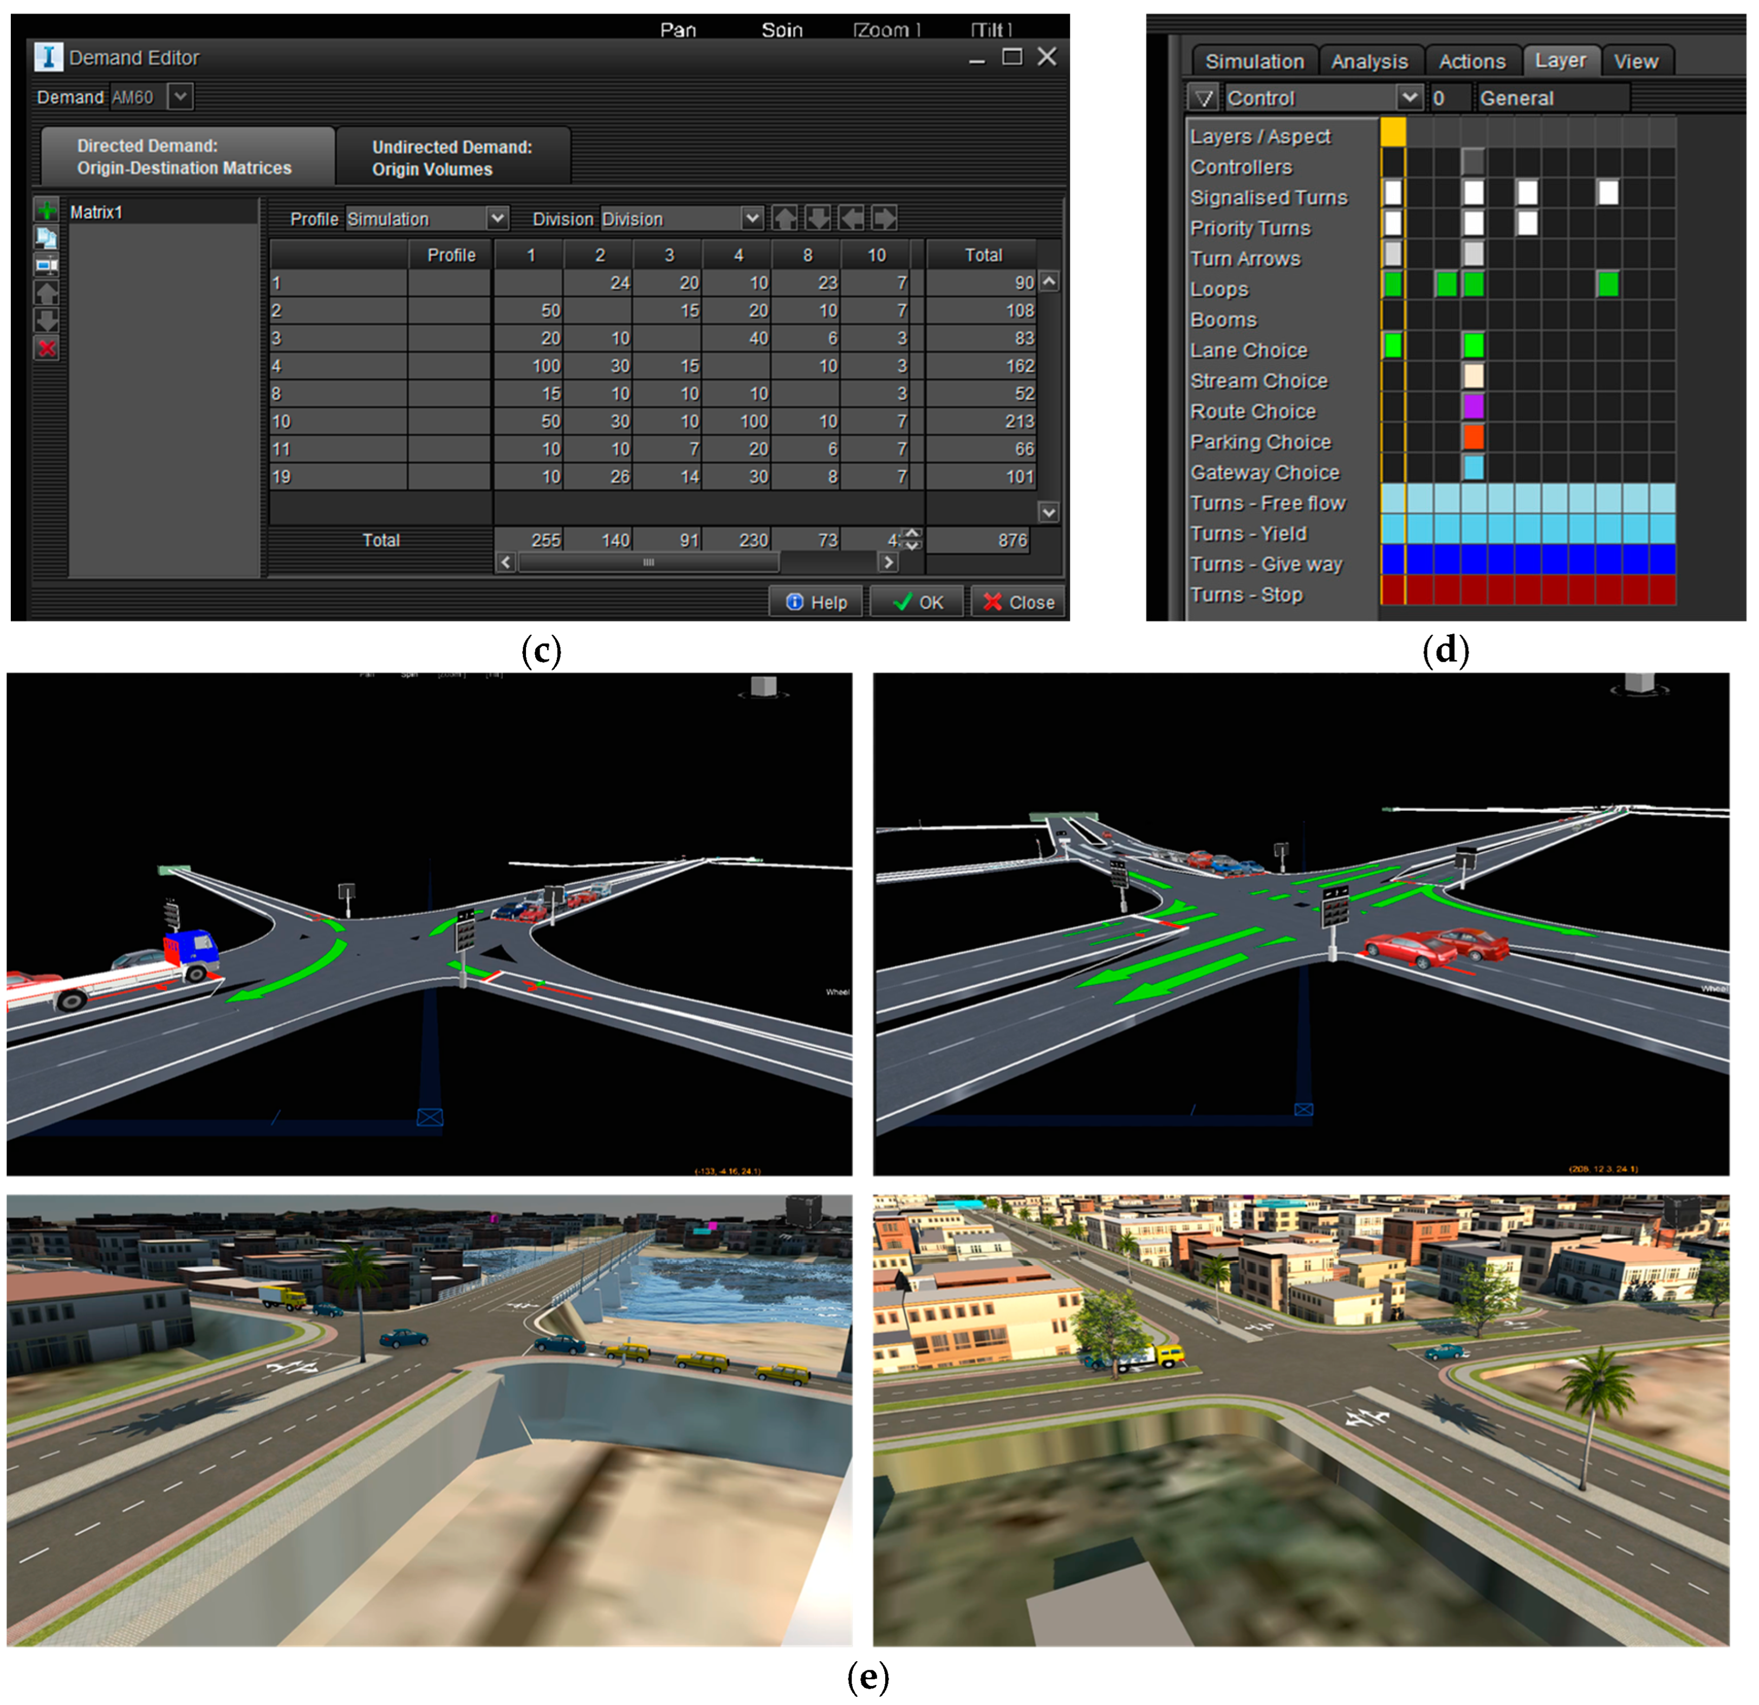The height and width of the screenshot is (1705, 1759).
Task: Click the green plus add-matrix icon
Action: pos(47,211)
